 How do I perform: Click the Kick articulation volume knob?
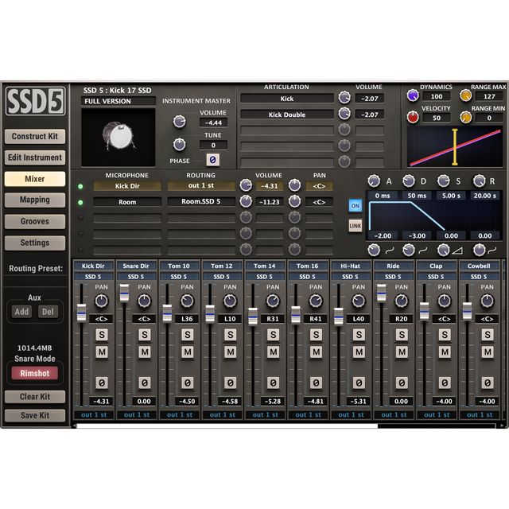(344, 98)
